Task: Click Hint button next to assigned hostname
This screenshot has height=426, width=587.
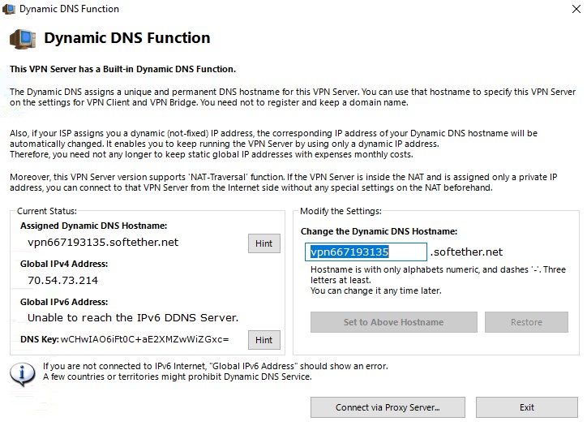Action: 264,243
